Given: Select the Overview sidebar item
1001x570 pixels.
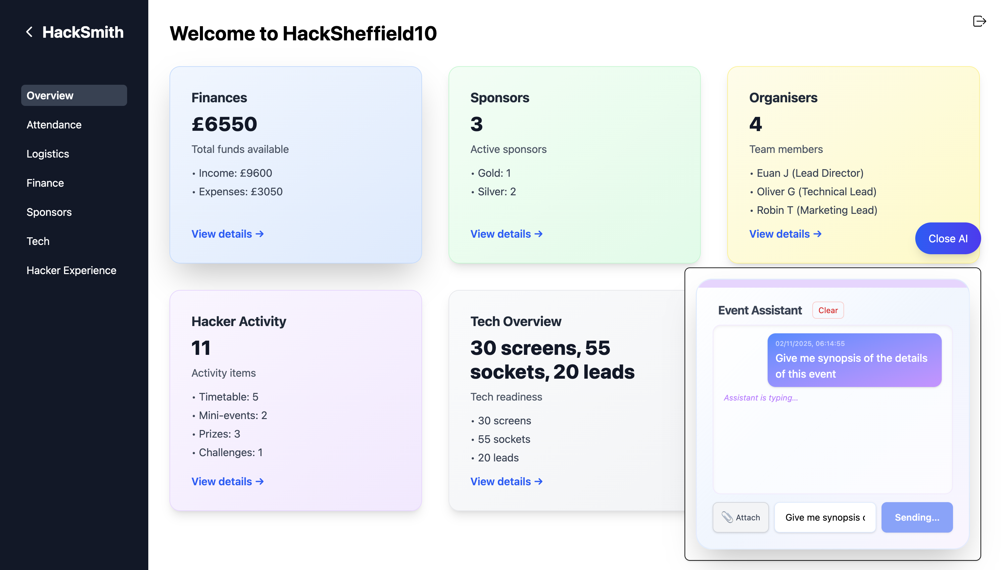Looking at the screenshot, I should pos(73,96).
